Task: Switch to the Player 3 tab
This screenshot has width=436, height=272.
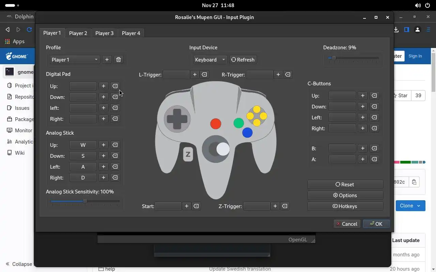Action: 104,33
